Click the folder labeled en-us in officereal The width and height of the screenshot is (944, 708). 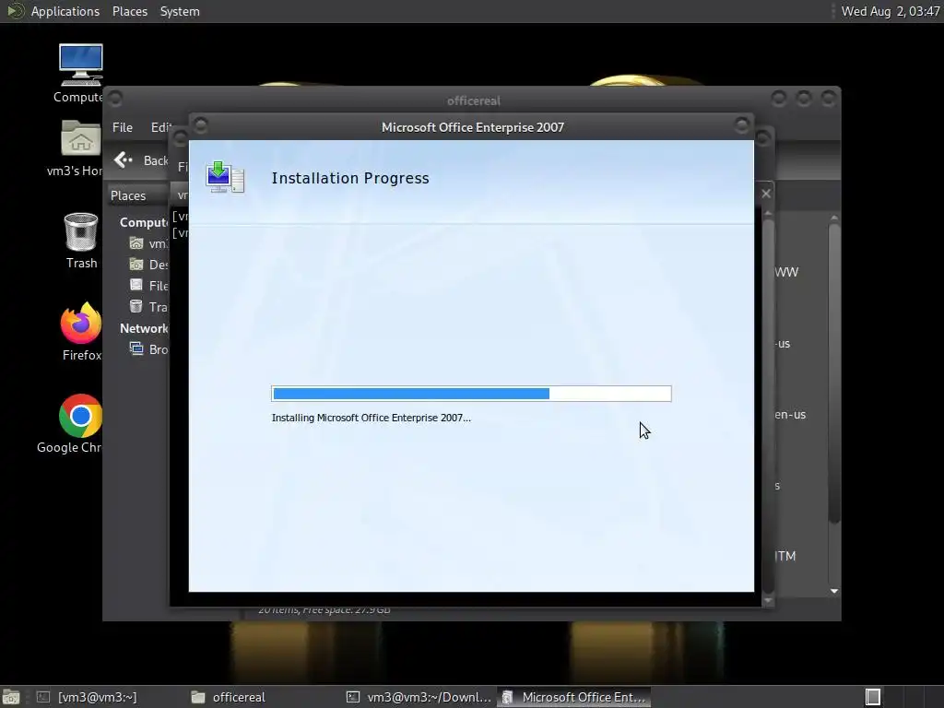(790, 414)
